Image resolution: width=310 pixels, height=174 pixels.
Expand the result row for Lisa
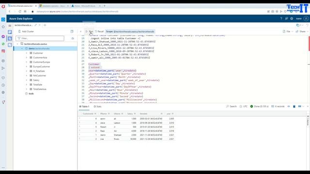coord(79,139)
